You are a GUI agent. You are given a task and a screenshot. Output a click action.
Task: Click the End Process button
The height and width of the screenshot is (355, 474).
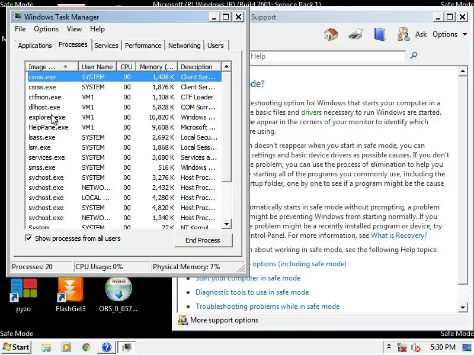pos(203,240)
